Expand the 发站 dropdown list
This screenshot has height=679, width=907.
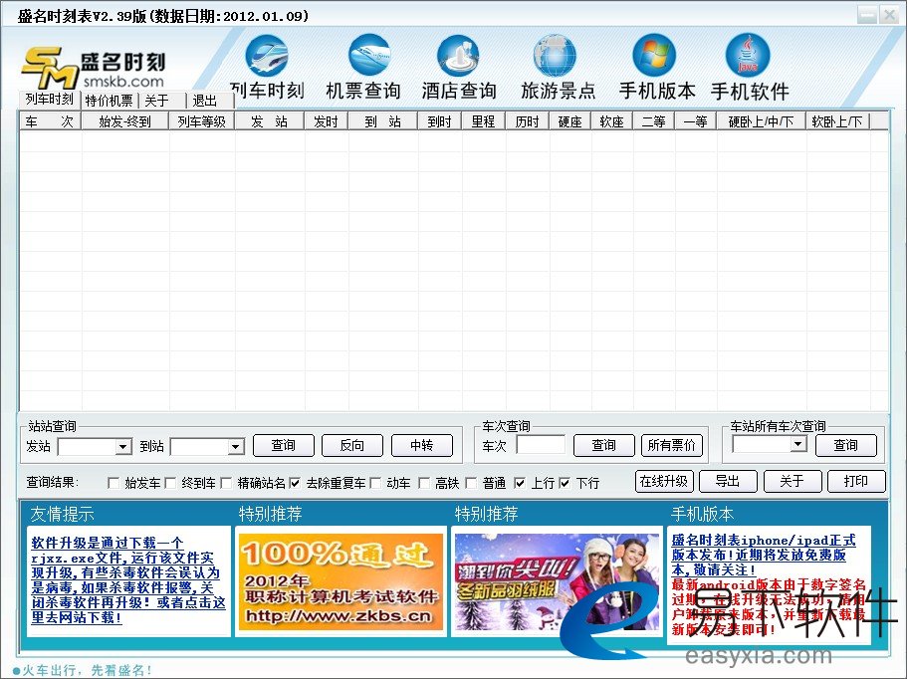[122, 446]
